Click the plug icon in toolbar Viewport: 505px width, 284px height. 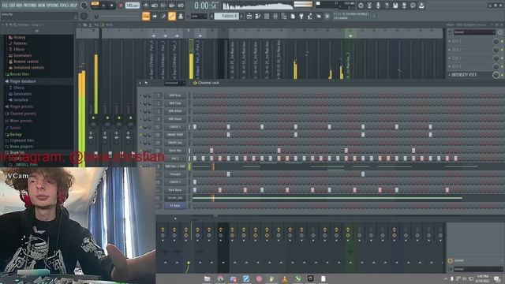coord(301,16)
